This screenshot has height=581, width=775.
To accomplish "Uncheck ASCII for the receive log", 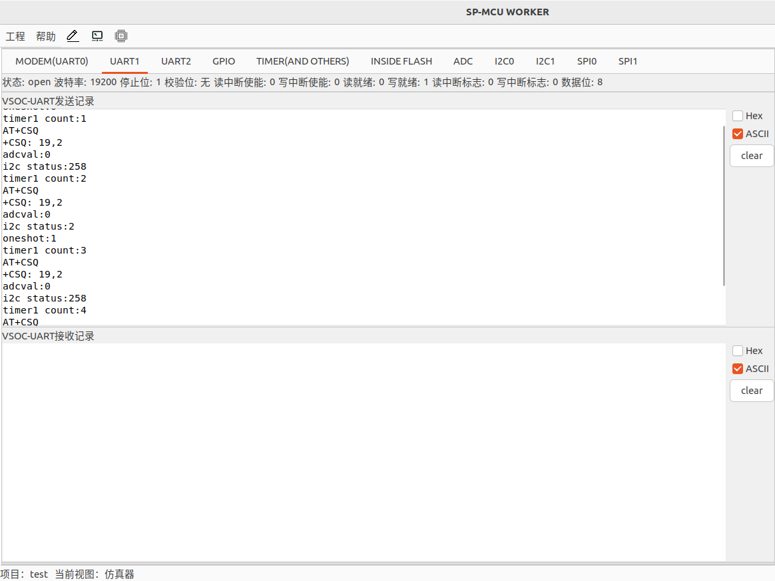I will [738, 369].
